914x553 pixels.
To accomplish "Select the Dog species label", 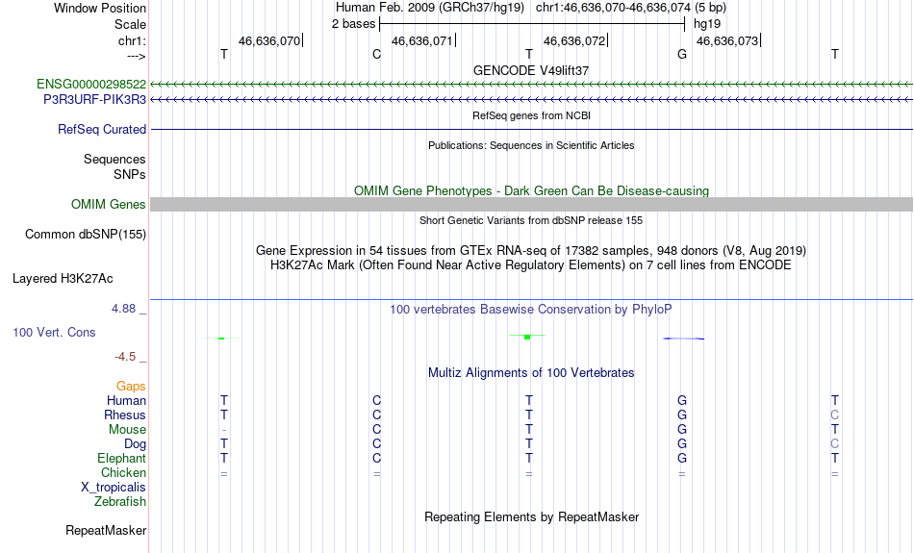I will 135,444.
